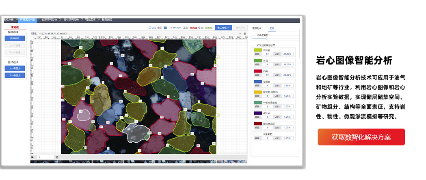
Task: Click the refresh locate icon in toolbar
Action: pos(150,28)
